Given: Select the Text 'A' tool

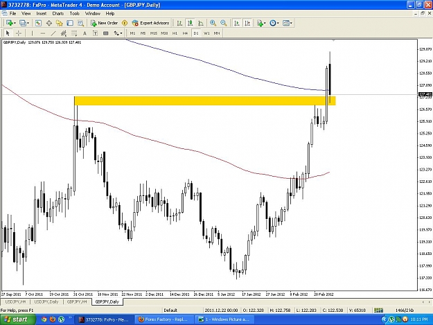Looking at the screenshot, I should [85, 33].
